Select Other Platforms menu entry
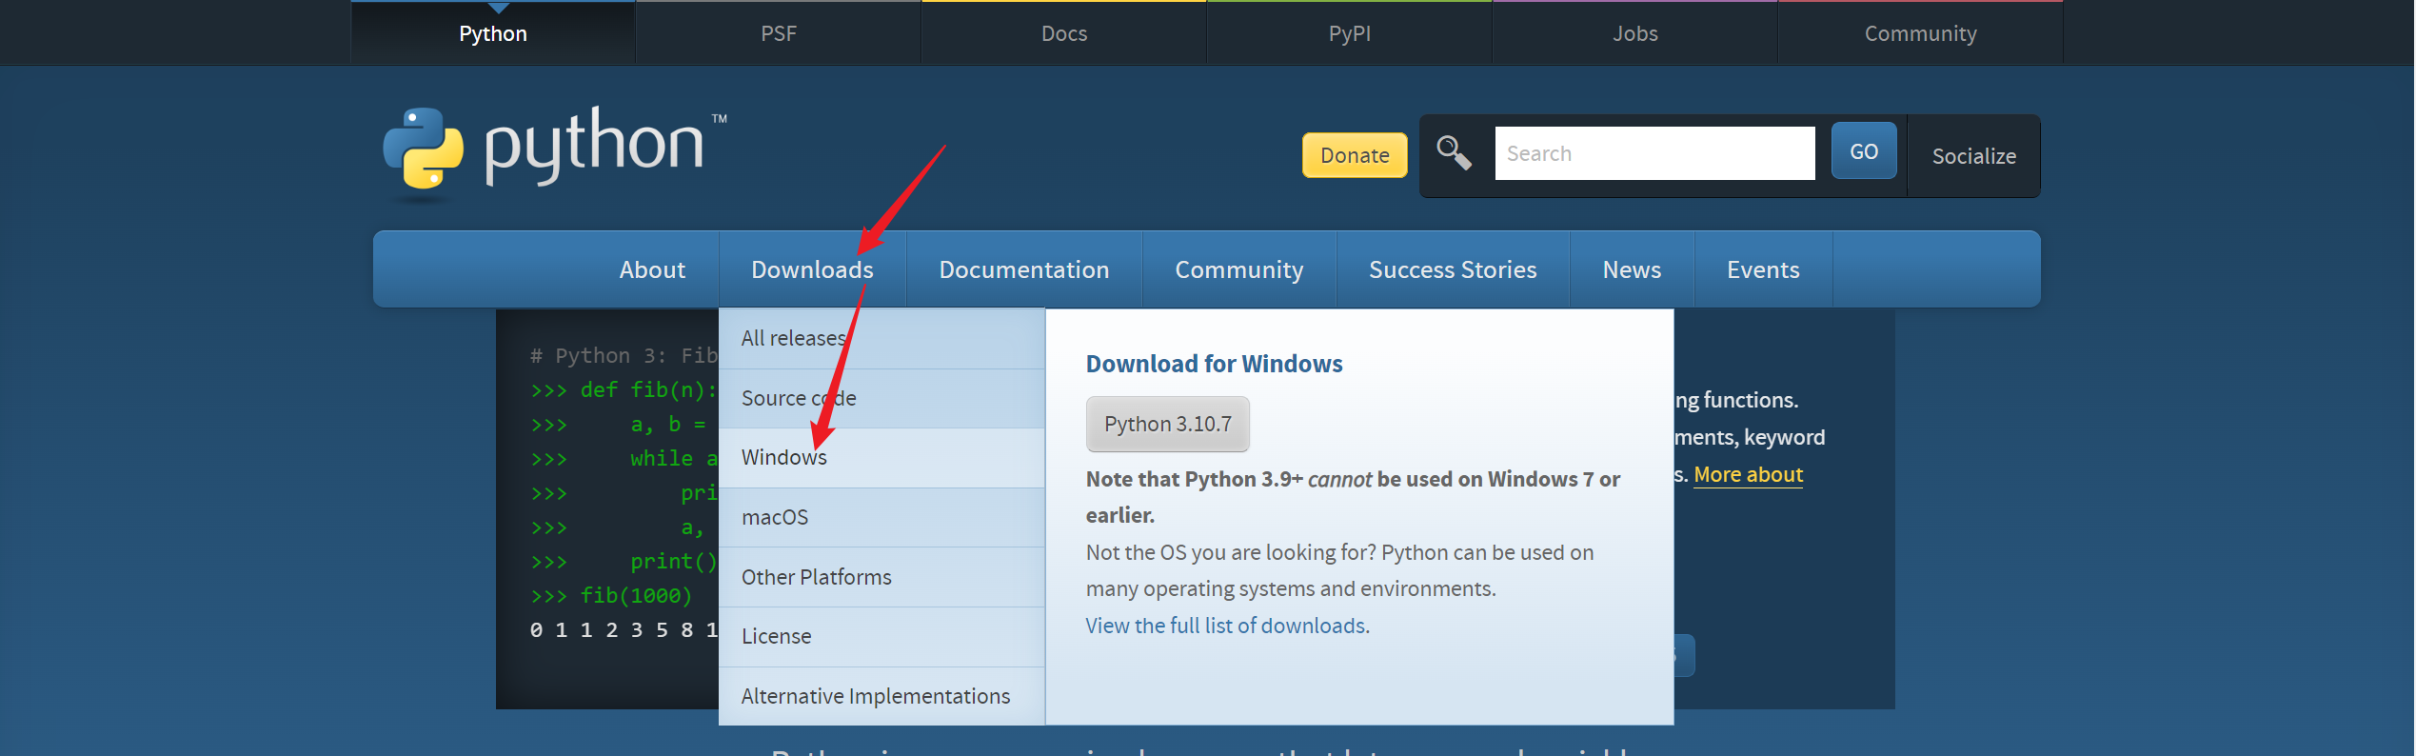The width and height of the screenshot is (2416, 756). [816, 577]
